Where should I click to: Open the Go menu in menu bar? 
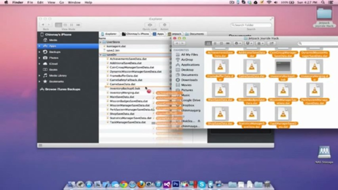[62, 2]
